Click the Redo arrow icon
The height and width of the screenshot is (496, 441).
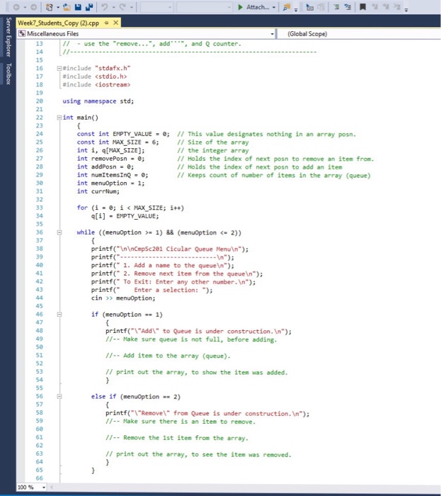pos(122,7)
